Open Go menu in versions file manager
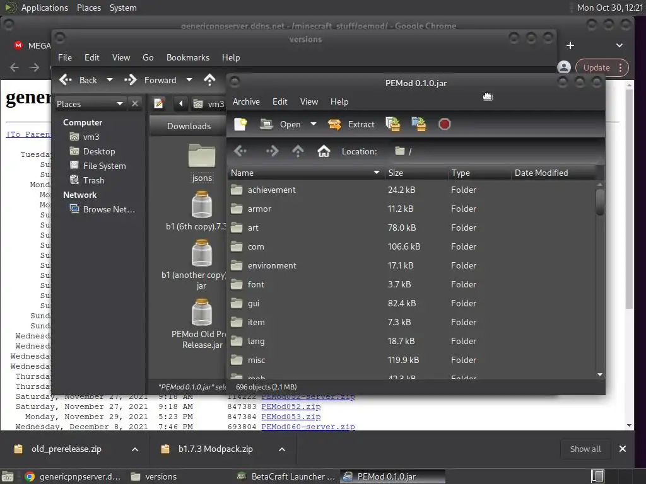Screen dimensions: 646x484 (x=148, y=57)
